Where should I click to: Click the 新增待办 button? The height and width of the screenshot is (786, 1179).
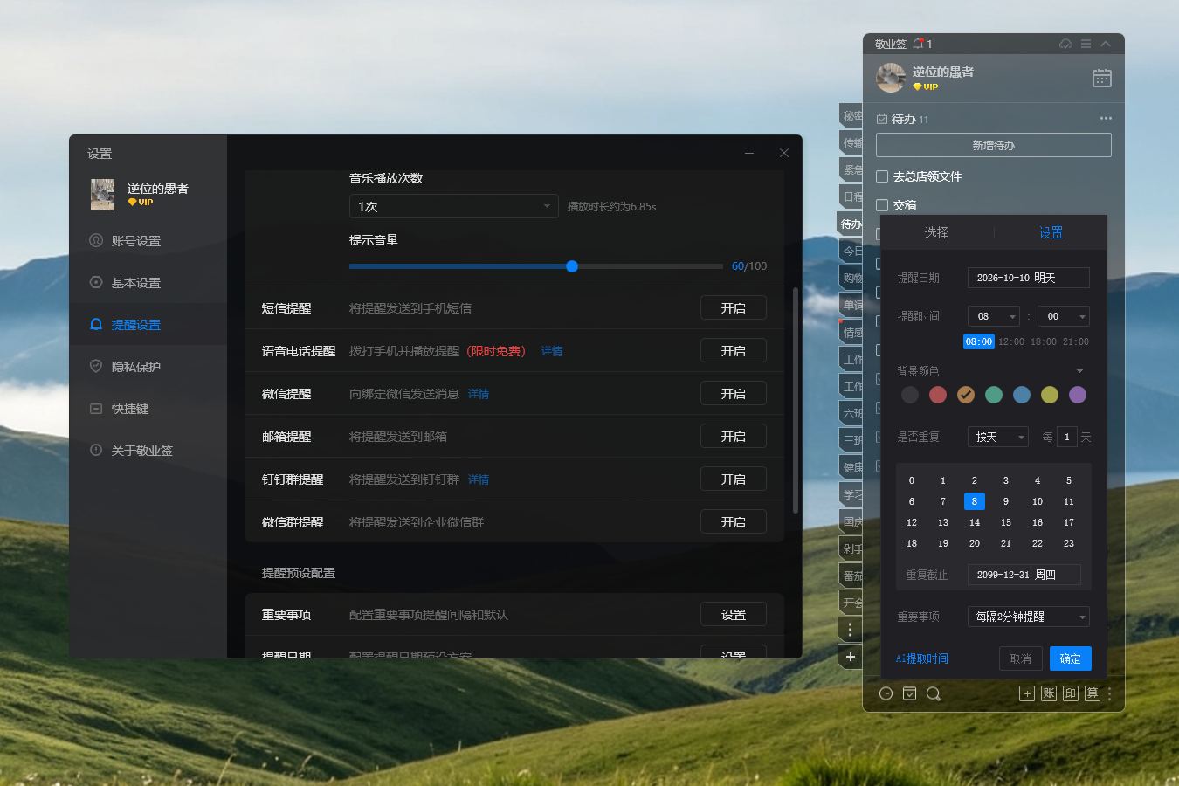(994, 145)
